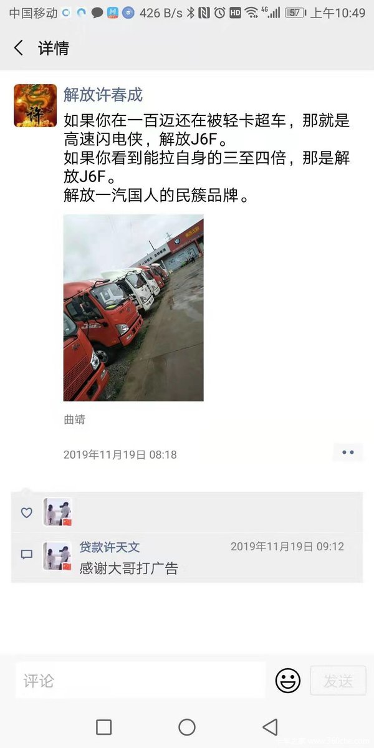Screen dimensions: 374x748
Task: Open the emoji smiley picker
Action: [x=287, y=681]
